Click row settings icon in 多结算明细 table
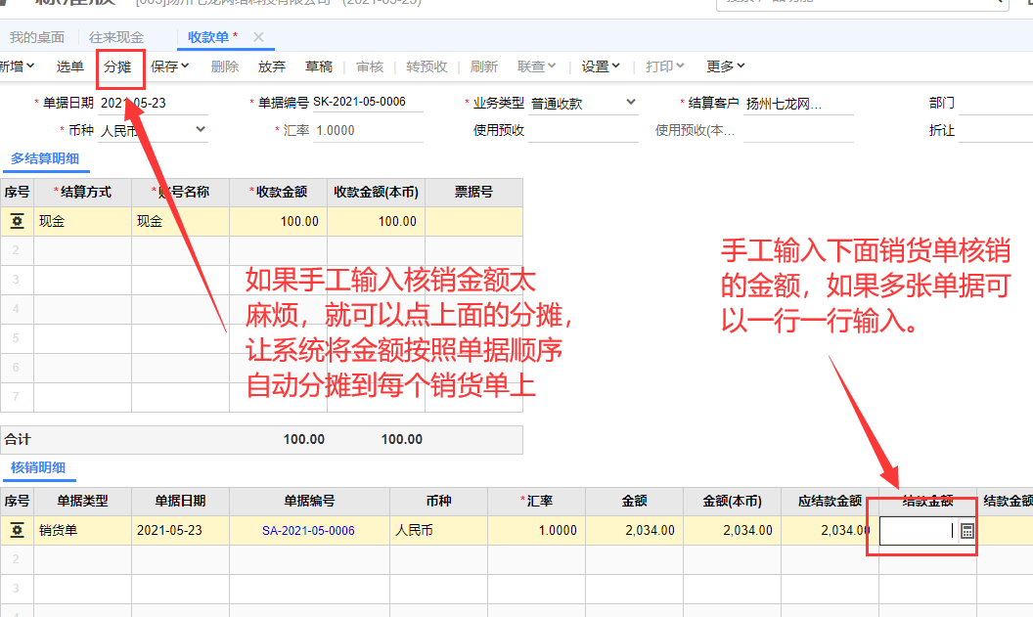This screenshot has height=617, width=1033. click(17, 222)
